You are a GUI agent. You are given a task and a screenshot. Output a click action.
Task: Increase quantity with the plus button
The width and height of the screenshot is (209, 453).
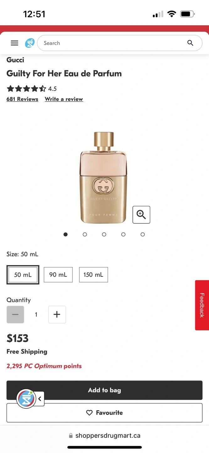point(57,315)
